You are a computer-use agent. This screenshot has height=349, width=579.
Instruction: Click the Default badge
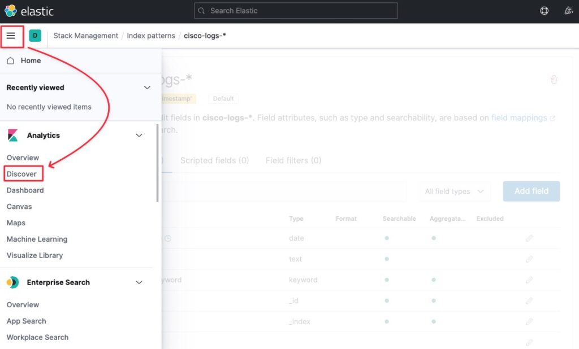pyautogui.click(x=223, y=98)
